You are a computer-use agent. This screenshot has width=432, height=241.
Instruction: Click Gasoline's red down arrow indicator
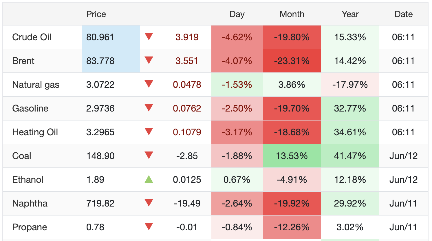coord(149,108)
